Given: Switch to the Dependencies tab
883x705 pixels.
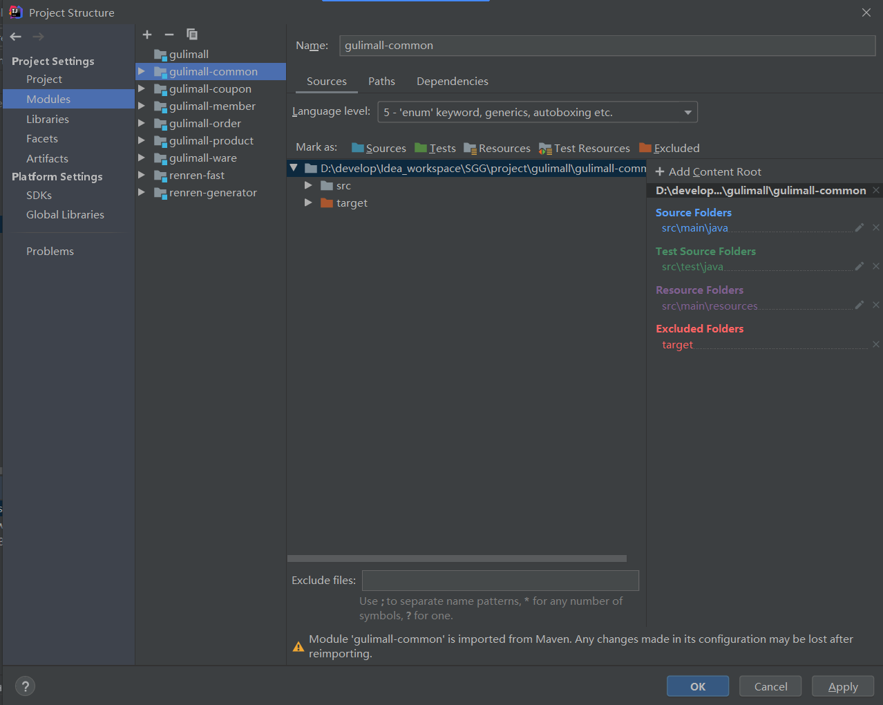Looking at the screenshot, I should click(x=453, y=82).
